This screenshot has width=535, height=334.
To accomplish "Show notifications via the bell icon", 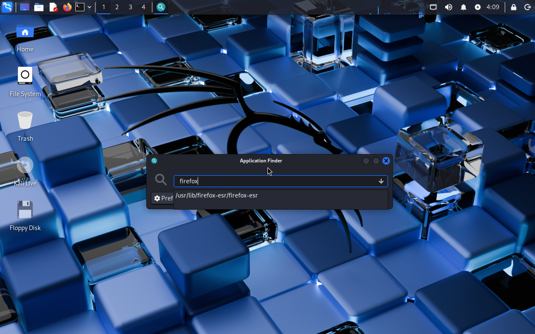I will [x=464, y=7].
